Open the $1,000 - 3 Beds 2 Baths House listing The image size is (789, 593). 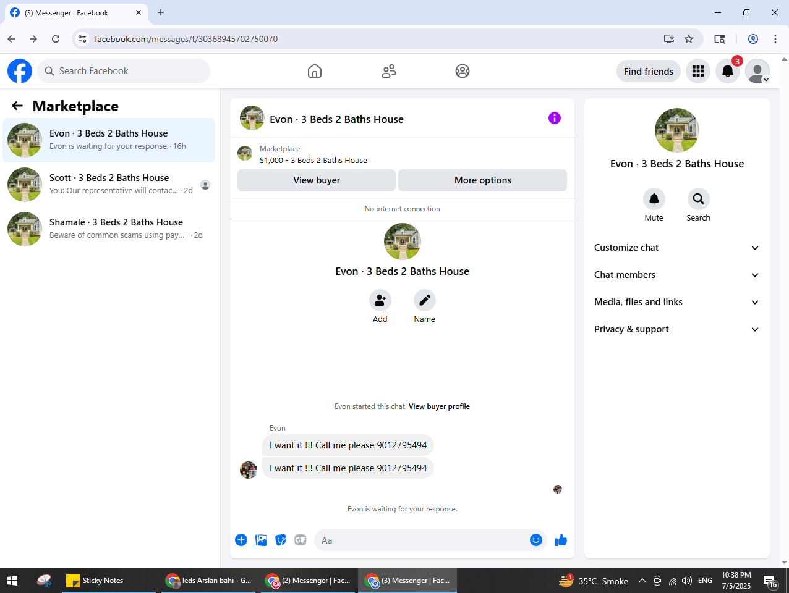point(313,160)
